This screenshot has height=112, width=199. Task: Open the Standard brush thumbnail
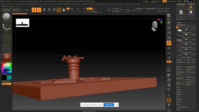click(7, 18)
